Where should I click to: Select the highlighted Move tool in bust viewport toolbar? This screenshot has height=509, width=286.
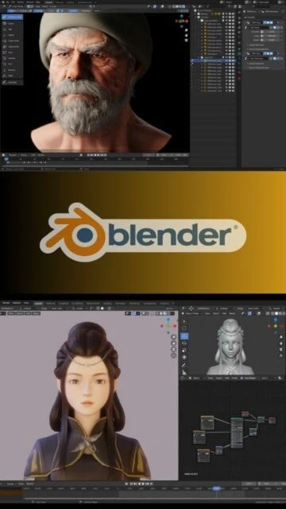[184, 336]
